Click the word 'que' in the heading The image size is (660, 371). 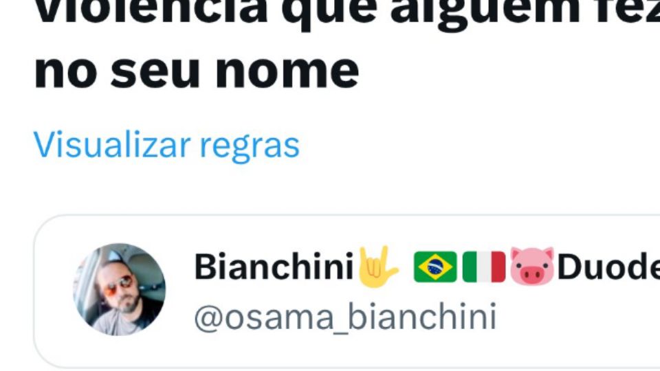click(329, 14)
